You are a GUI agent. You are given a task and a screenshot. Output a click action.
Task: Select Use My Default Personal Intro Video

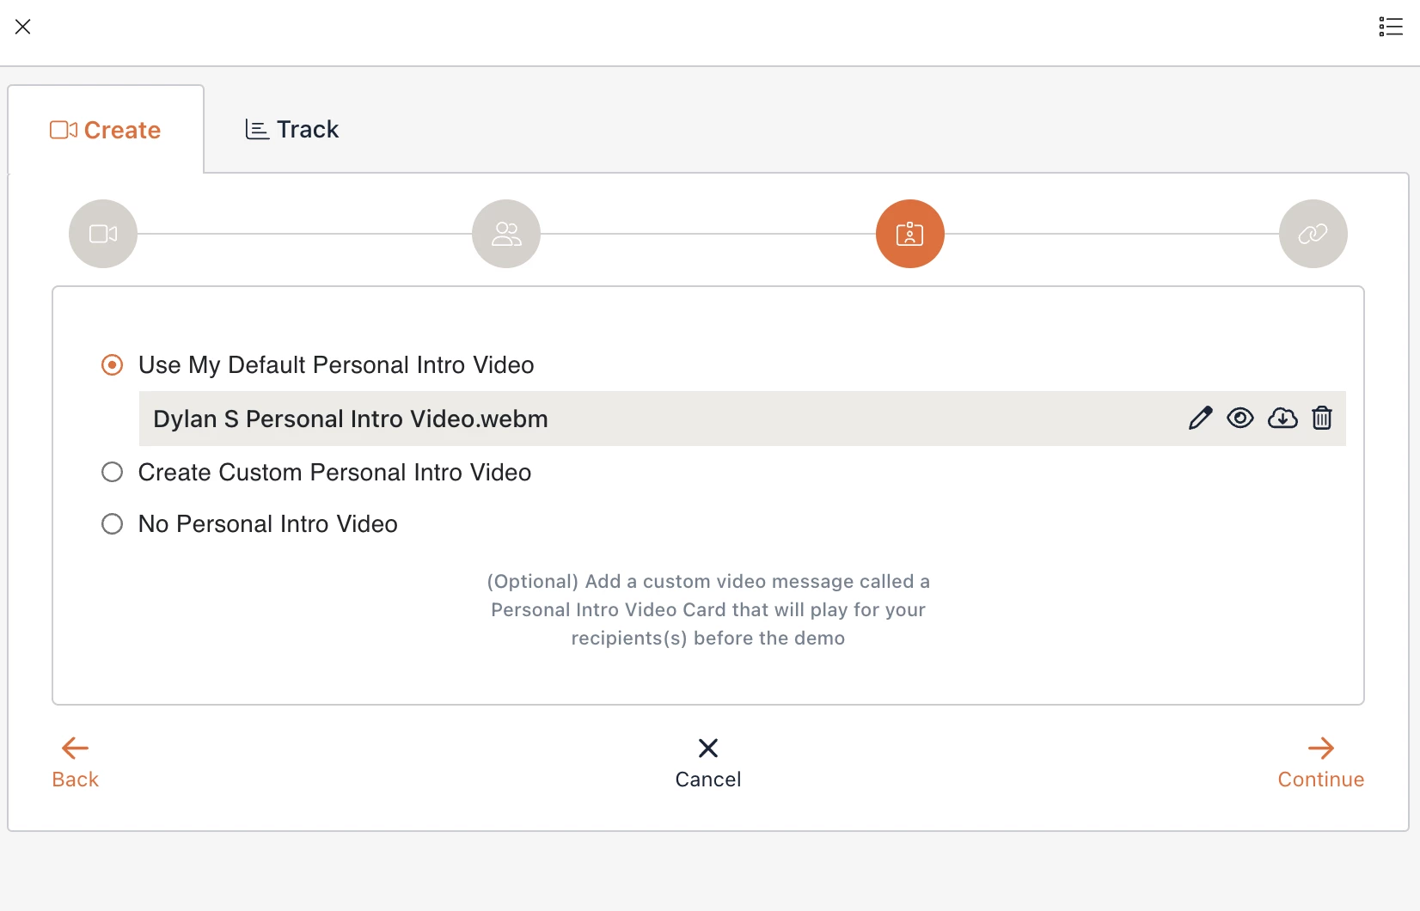coord(113,365)
